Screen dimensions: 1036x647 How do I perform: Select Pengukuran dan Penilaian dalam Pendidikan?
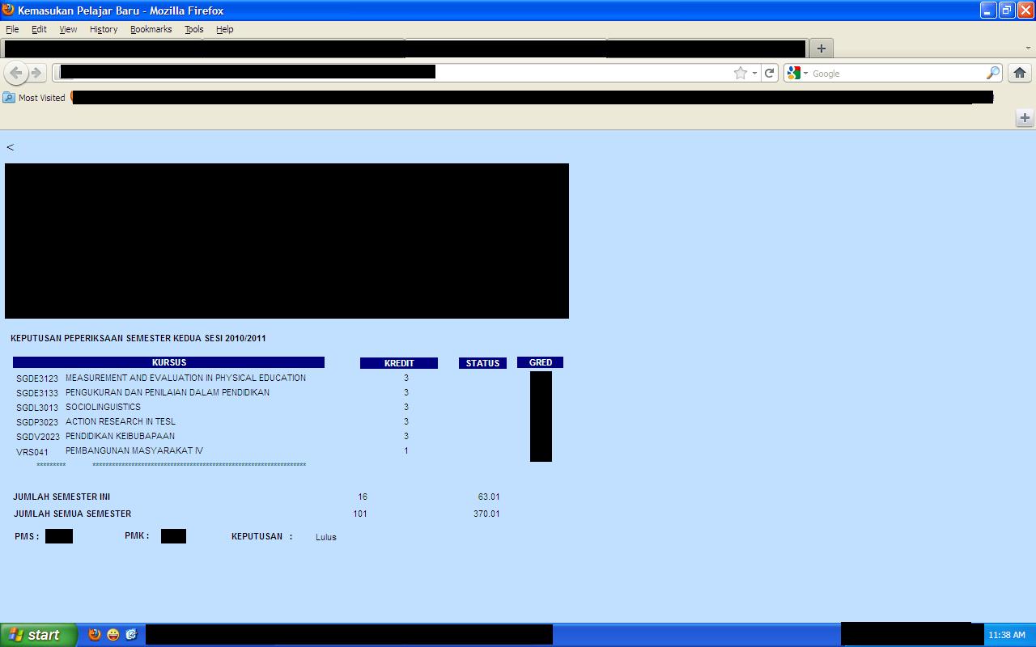pos(168,392)
